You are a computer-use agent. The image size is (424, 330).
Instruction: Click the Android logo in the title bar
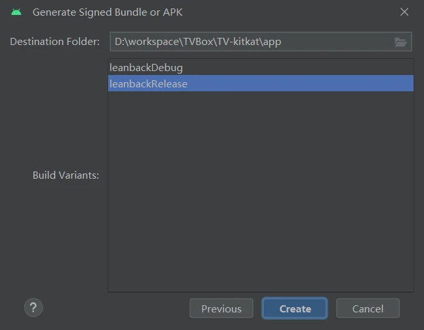[x=16, y=12]
